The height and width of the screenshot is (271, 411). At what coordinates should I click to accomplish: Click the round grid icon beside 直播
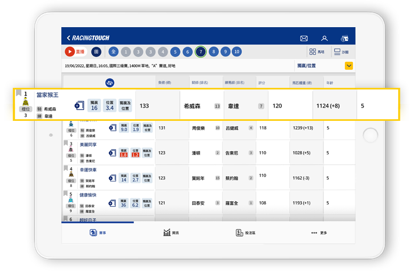[96, 52]
